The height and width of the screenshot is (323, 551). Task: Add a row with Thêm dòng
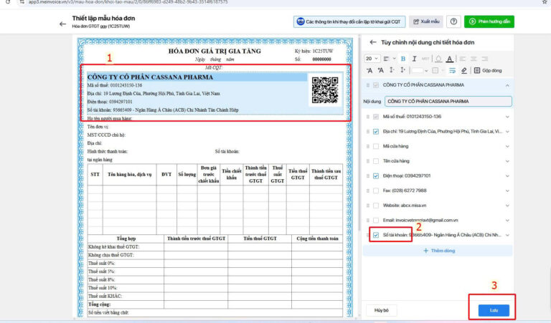438,251
